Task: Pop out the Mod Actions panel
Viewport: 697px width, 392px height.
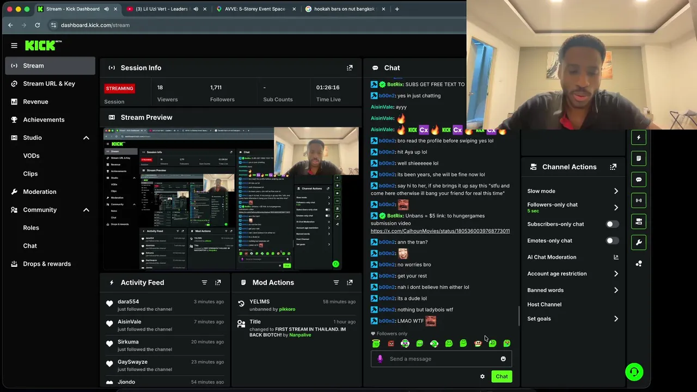Action: [350, 283]
